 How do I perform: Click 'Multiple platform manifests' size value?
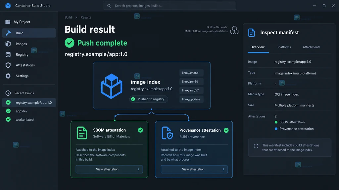[x=294, y=105]
